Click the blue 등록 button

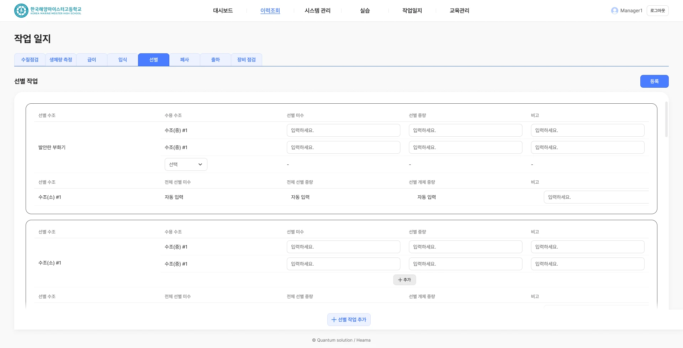pyautogui.click(x=654, y=81)
